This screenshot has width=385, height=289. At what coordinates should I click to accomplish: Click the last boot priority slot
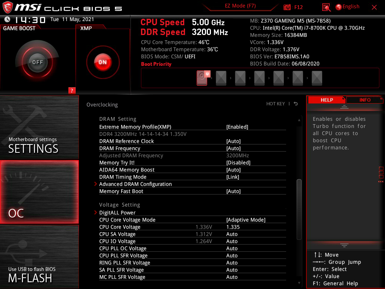(317, 78)
